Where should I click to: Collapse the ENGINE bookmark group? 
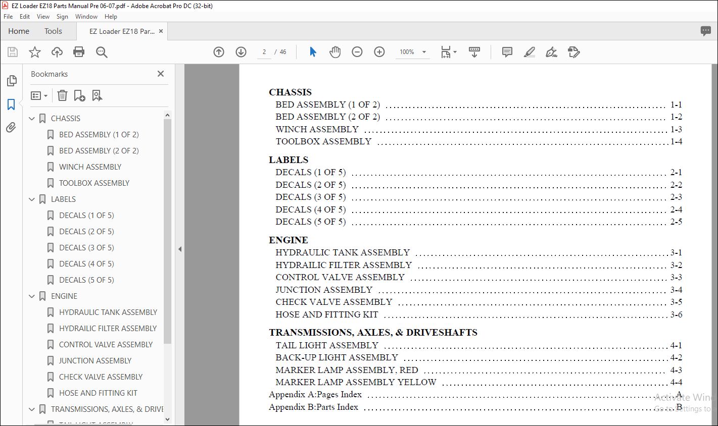coord(32,296)
